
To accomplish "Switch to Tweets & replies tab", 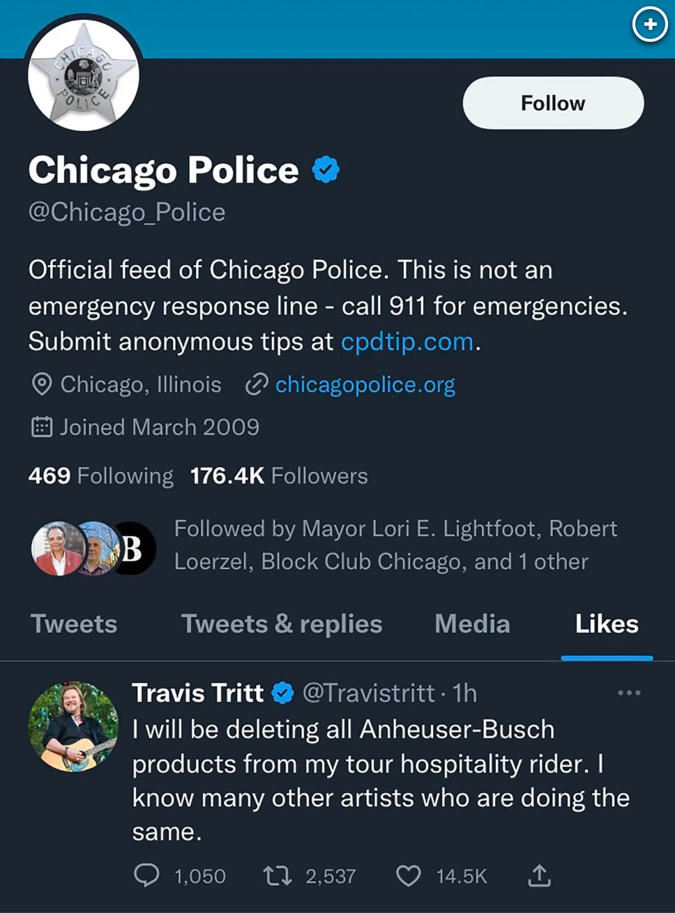I will [282, 624].
